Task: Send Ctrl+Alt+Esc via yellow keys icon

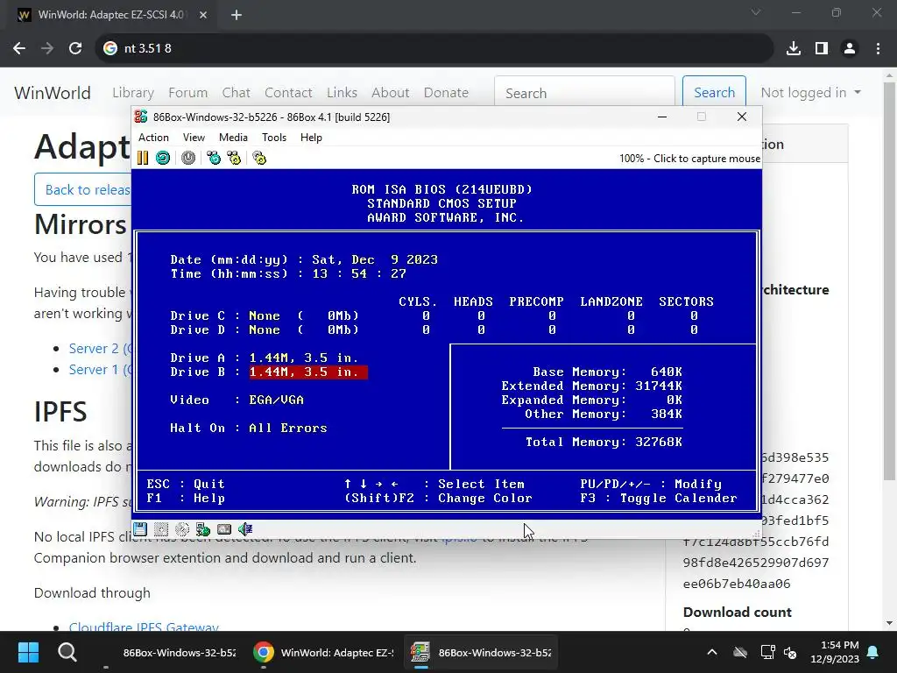Action: click(x=234, y=158)
